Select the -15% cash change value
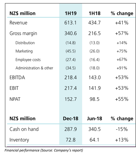This screenshot has width=136, height=153. (x=122, y=129)
